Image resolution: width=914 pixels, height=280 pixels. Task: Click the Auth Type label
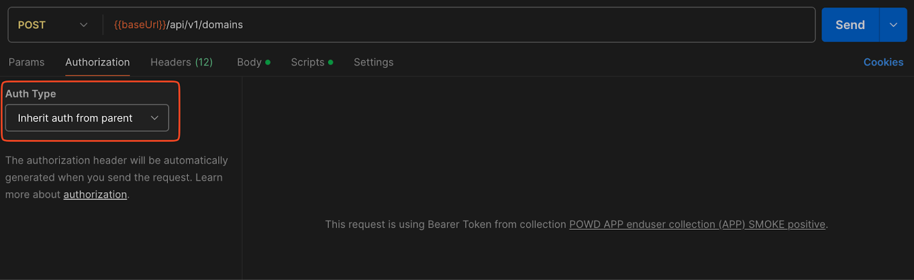coord(31,94)
